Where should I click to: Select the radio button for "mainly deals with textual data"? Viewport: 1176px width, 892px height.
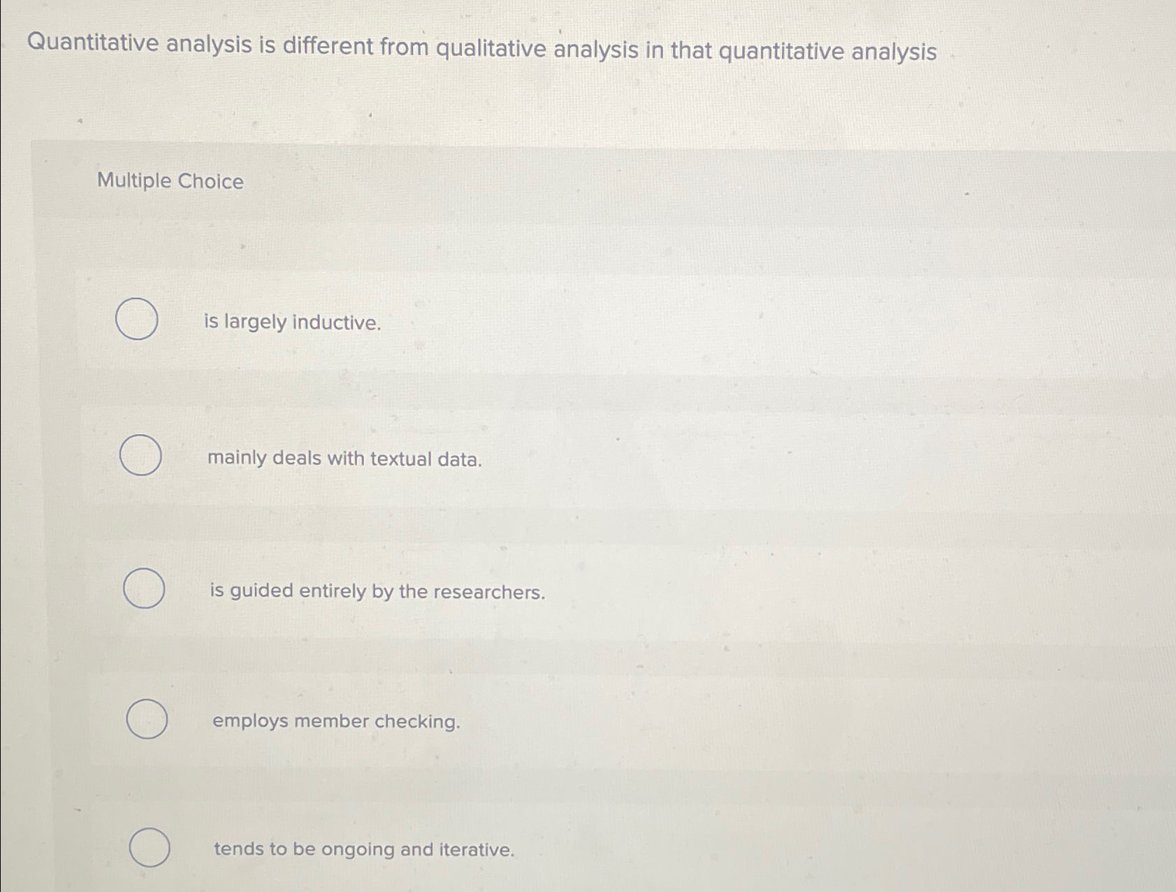142,456
